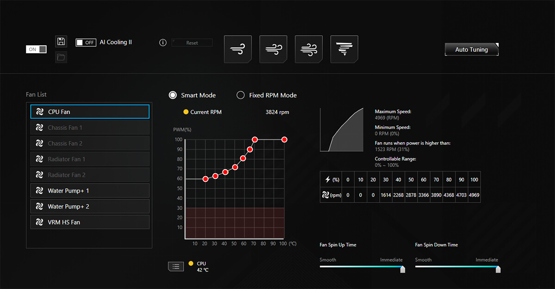Image resolution: width=555 pixels, height=289 pixels.
Task: Click the load profile folder icon
Action: (61, 57)
